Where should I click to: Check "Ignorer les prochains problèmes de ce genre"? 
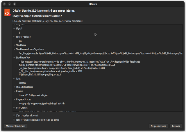click(x=14, y=120)
